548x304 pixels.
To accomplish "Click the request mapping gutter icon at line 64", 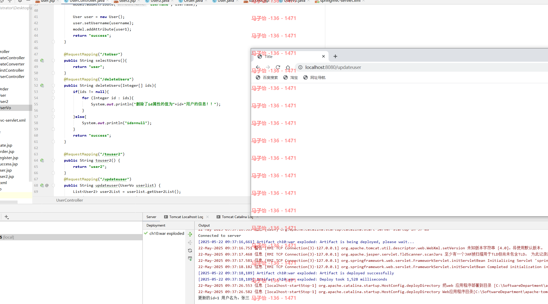I will (42, 160).
